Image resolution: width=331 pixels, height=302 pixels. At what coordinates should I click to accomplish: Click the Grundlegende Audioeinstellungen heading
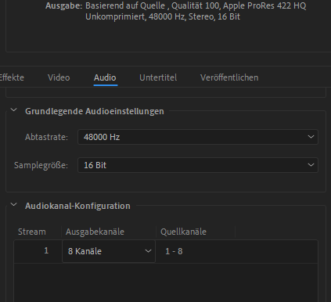tap(95, 111)
